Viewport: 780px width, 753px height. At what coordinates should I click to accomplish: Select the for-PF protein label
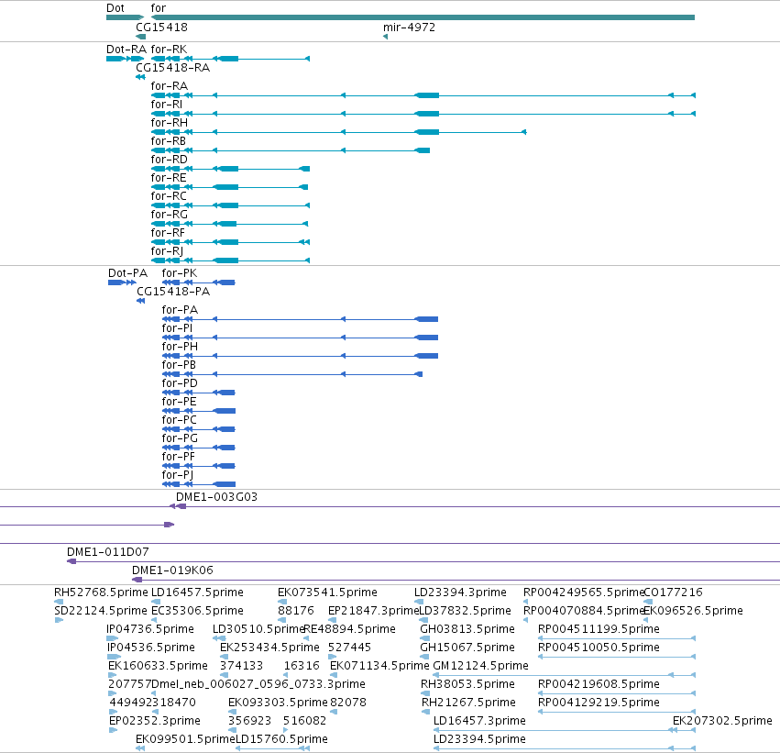(x=178, y=458)
